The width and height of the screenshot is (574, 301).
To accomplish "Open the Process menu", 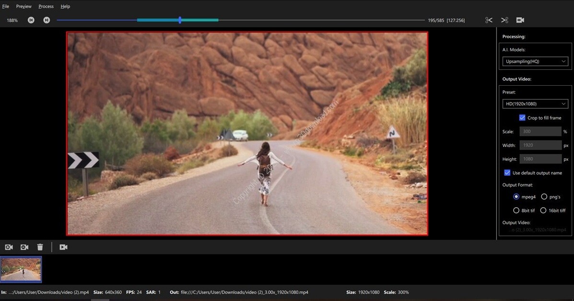I will point(46,6).
